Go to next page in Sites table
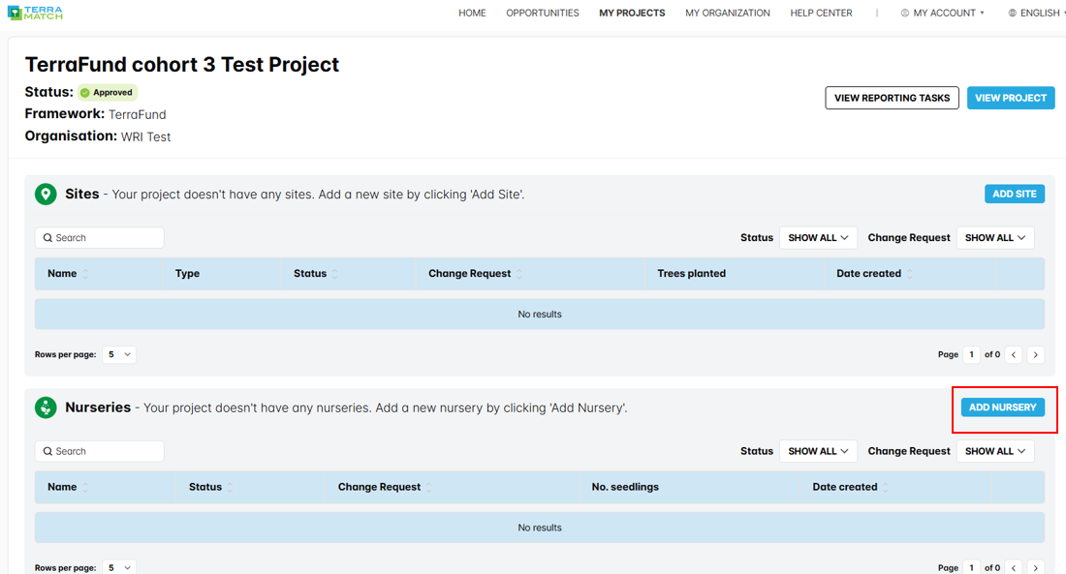Screen dimensions: 1066x574 [x=1035, y=354]
